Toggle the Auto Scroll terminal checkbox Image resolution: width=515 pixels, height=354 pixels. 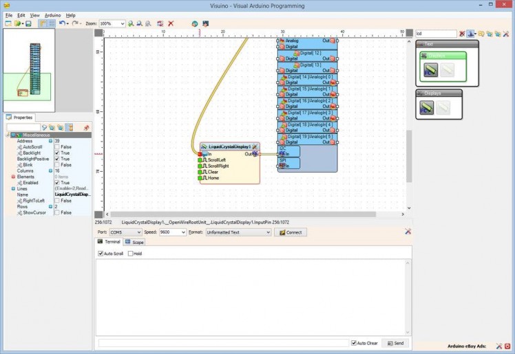(101, 254)
